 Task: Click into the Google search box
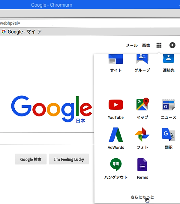[x=47, y=138]
